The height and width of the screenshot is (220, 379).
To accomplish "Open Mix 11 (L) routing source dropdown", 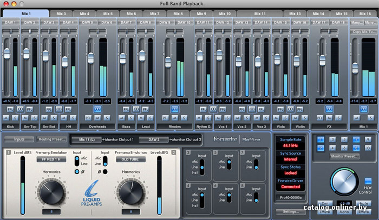I will [87, 139].
